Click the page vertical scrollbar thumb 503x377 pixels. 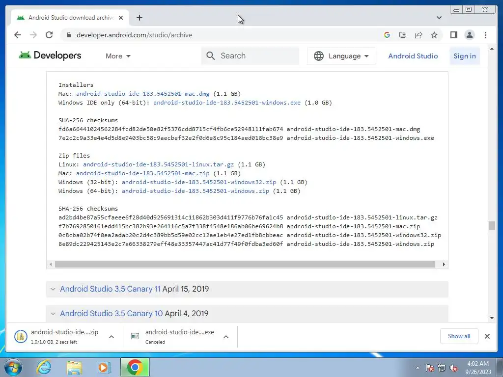tap(492, 225)
